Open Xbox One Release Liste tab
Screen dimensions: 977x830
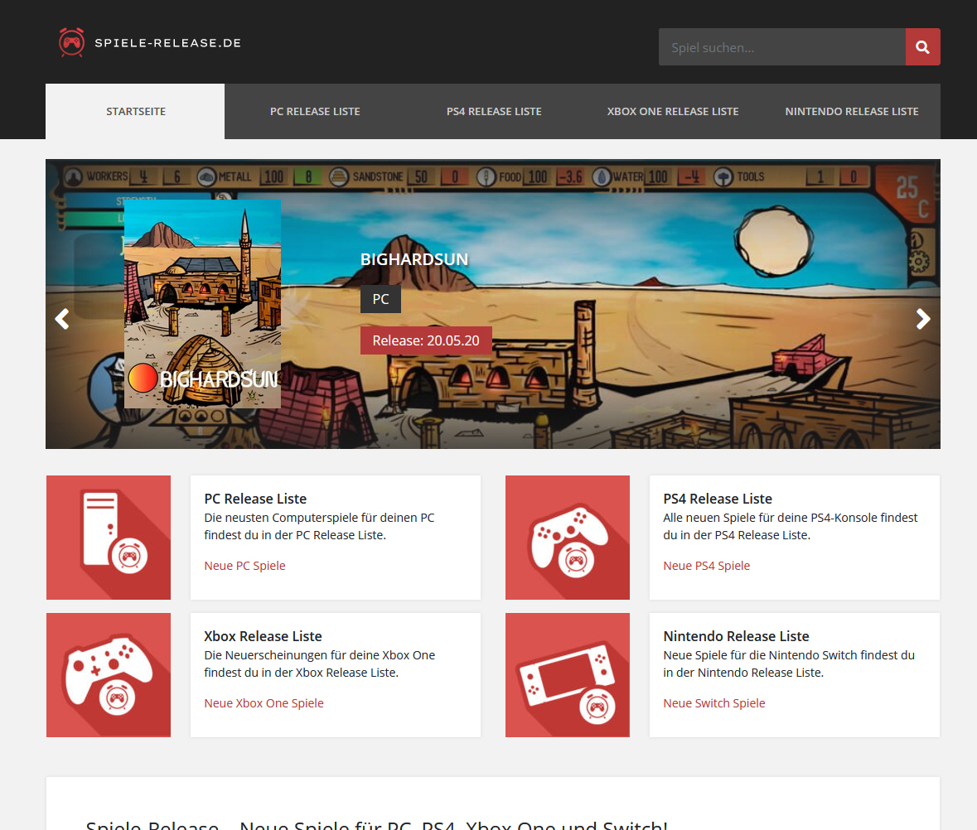(673, 112)
